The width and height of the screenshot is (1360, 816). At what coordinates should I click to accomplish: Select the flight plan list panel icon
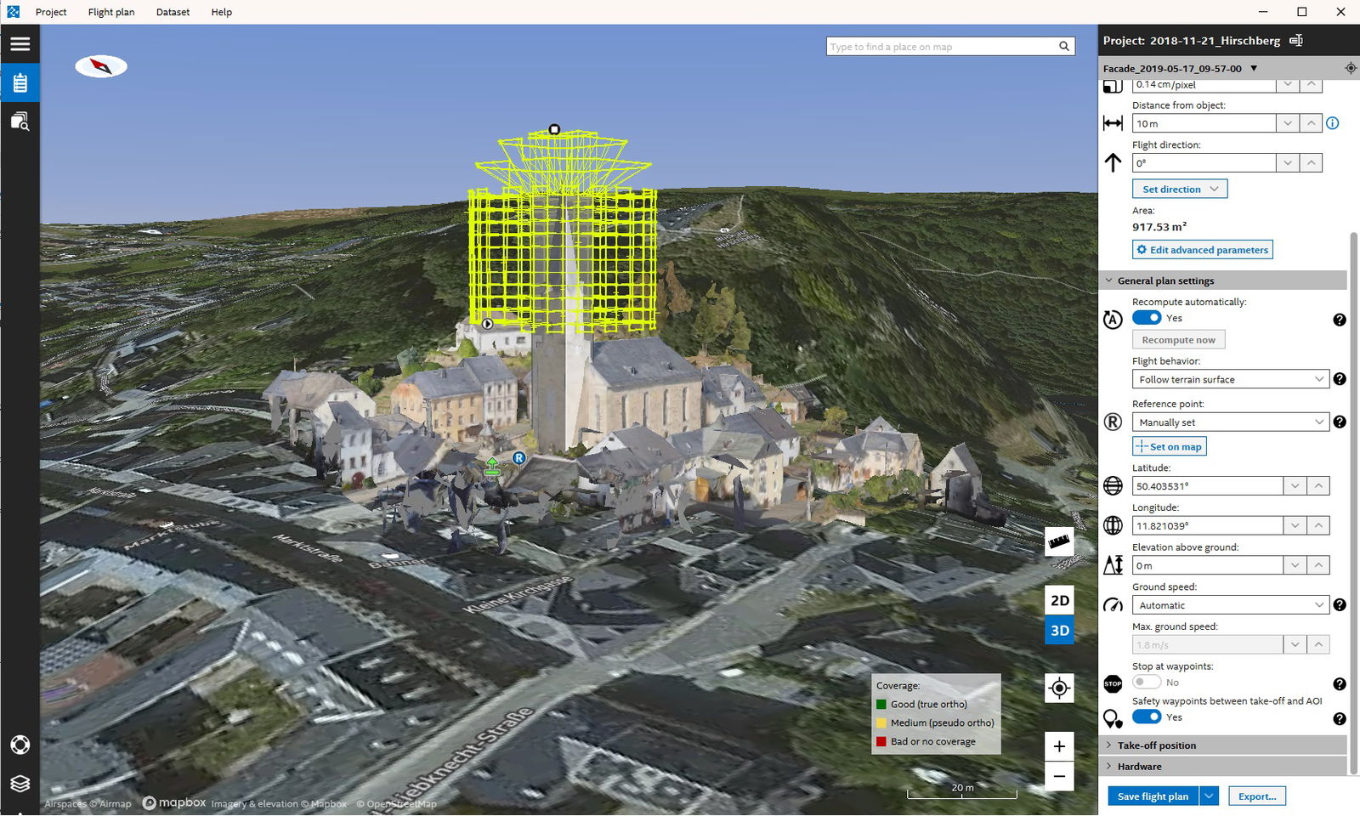tap(20, 82)
